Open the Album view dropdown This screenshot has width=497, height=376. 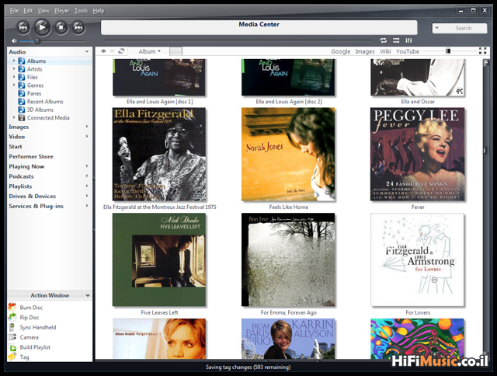coord(149,51)
